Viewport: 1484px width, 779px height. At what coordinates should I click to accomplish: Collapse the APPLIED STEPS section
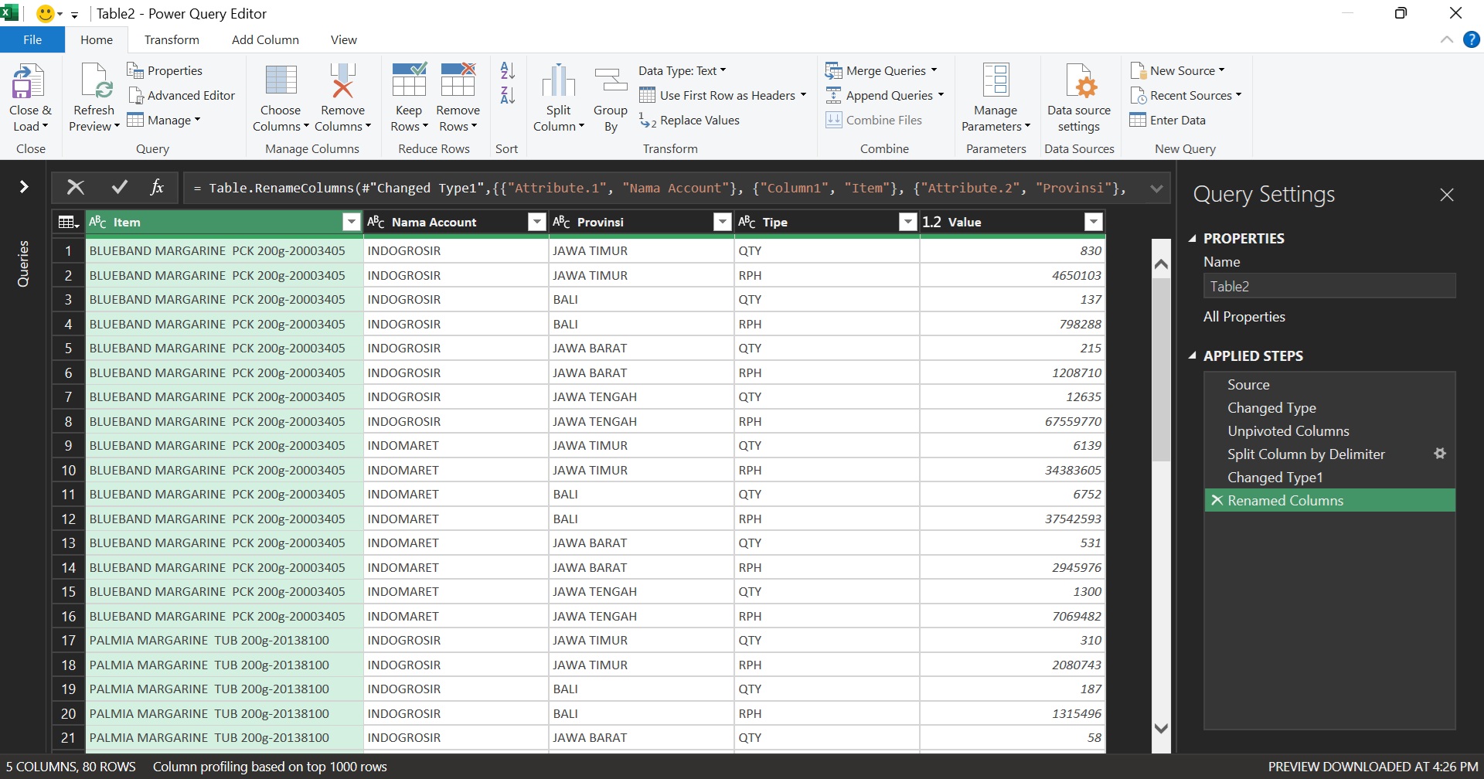pyautogui.click(x=1193, y=356)
